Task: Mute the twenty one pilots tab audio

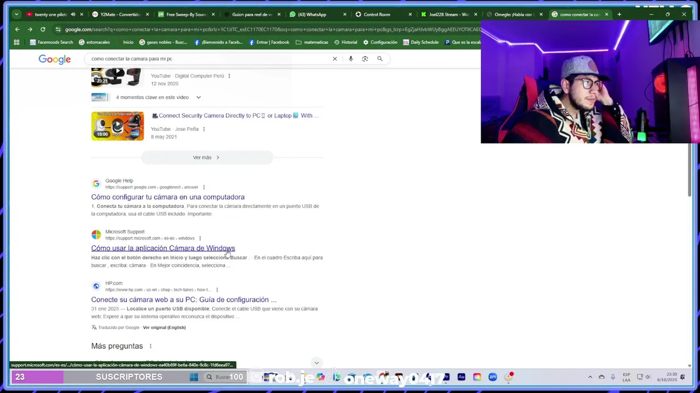Action: click(73, 14)
